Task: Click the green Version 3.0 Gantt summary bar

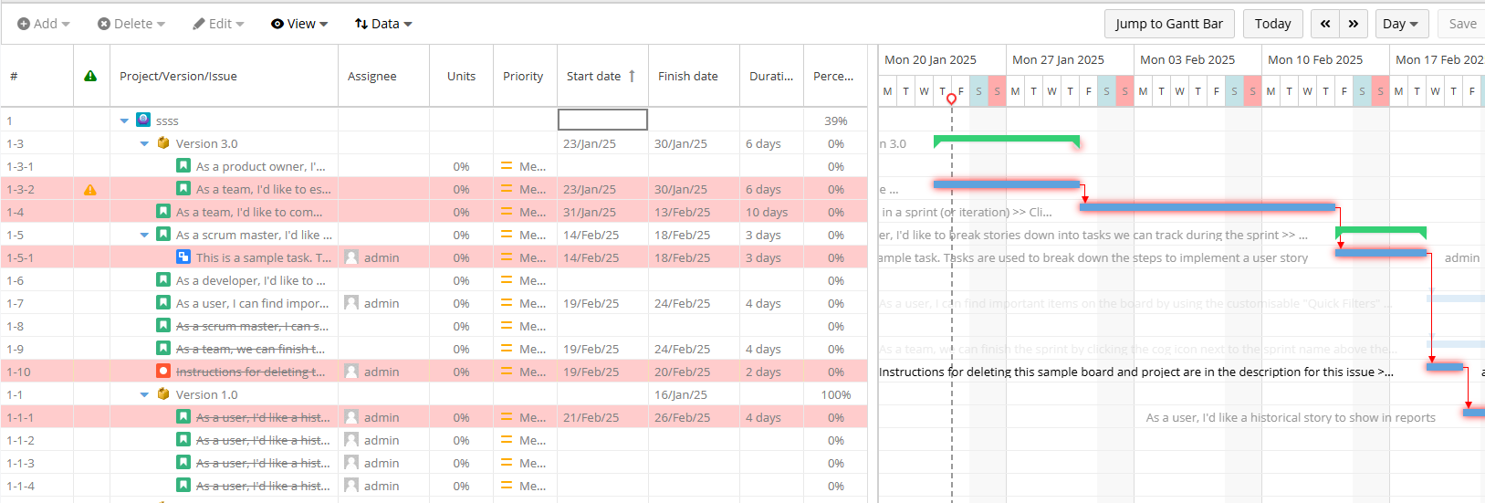Action: (1006, 139)
